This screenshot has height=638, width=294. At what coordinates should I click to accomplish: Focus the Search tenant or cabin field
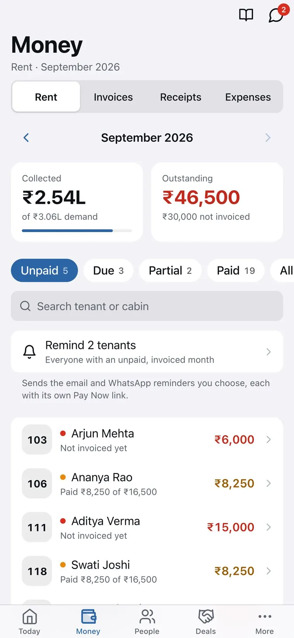147,306
